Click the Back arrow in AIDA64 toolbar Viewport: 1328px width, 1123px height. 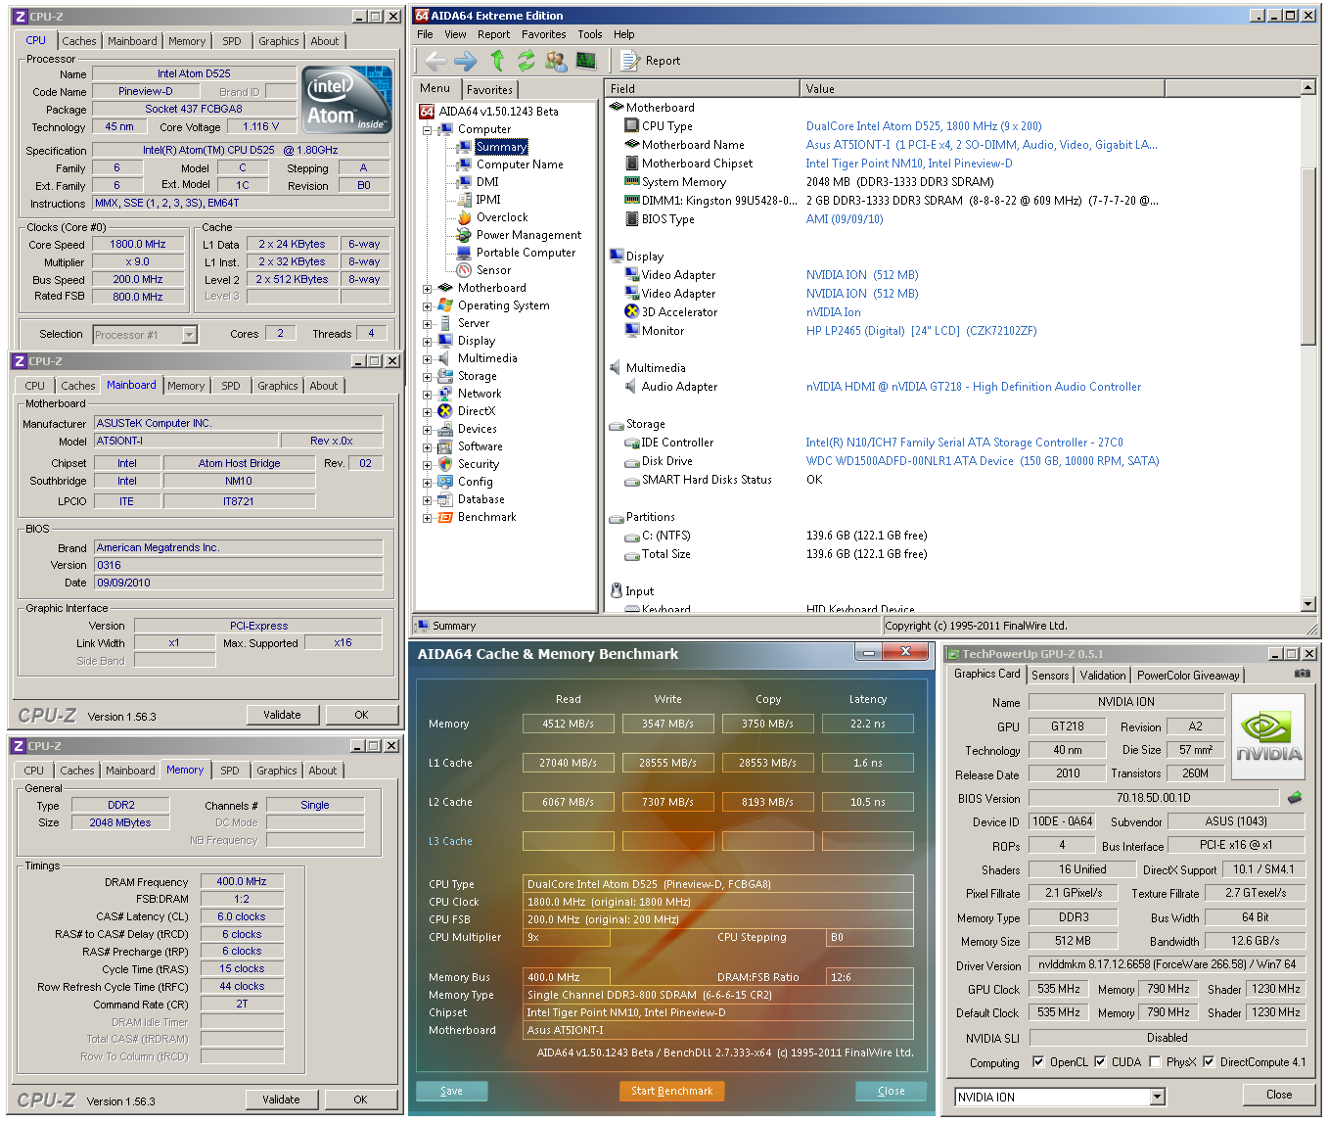point(435,61)
